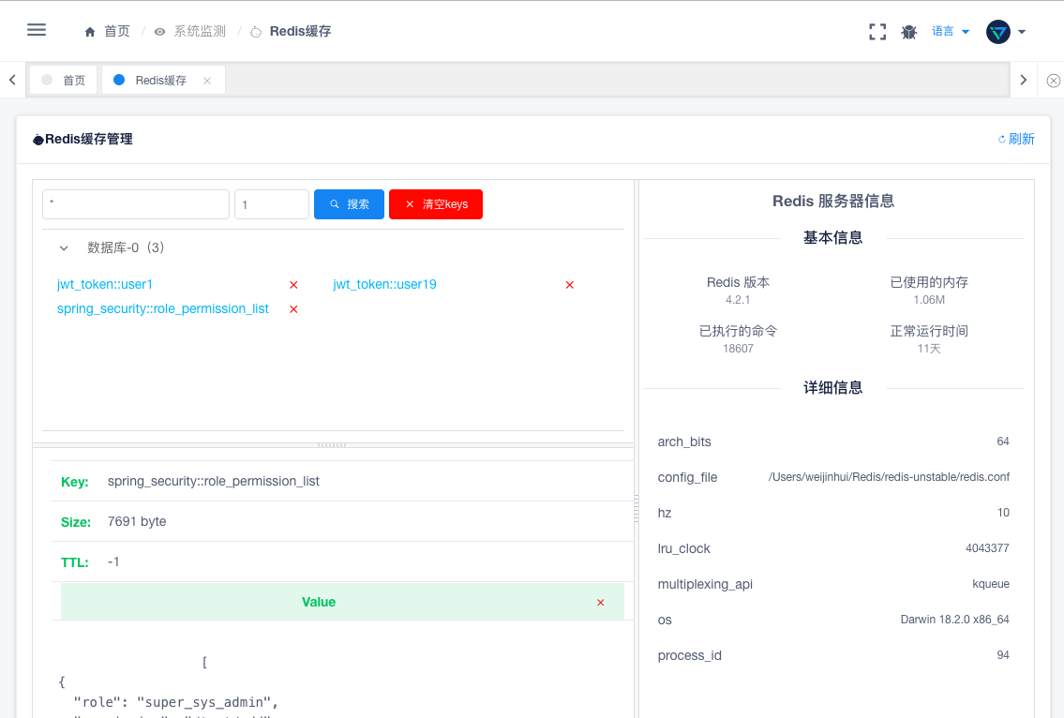
Task: Click the 已执行的命令 18607 value
Action: (738, 349)
